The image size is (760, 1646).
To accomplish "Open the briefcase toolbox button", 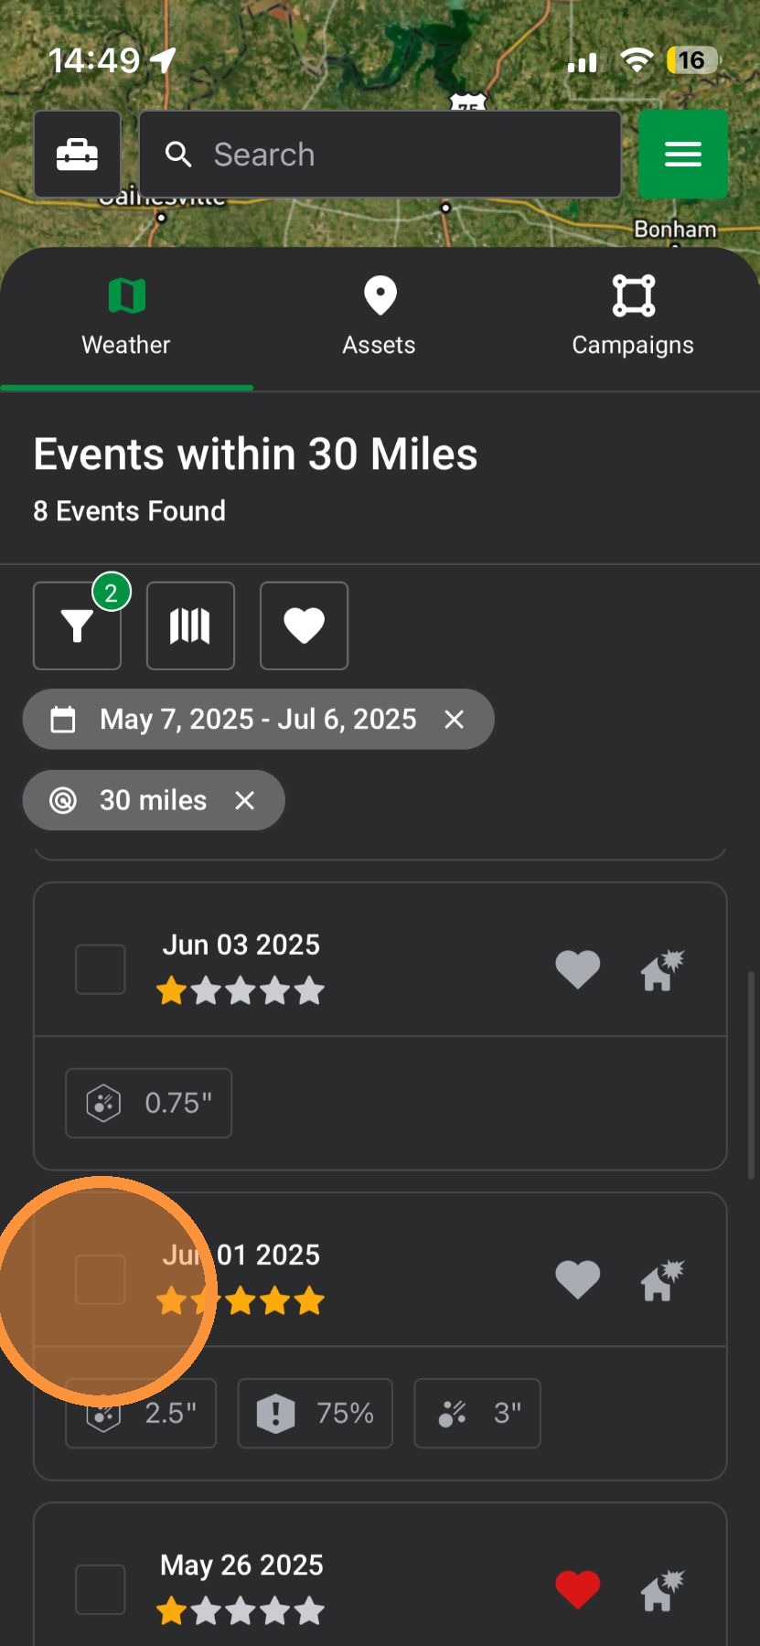I will coord(77,155).
